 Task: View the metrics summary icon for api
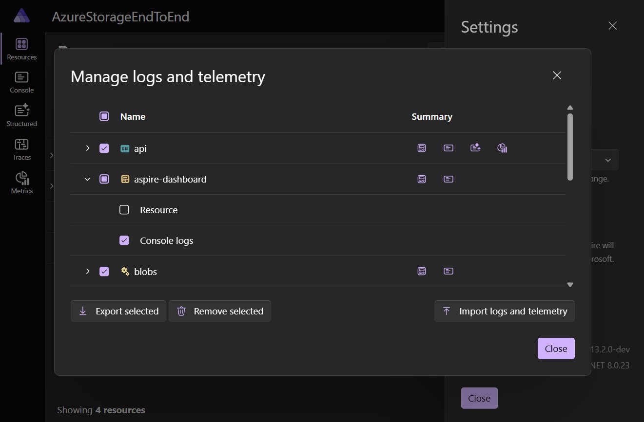502,147
